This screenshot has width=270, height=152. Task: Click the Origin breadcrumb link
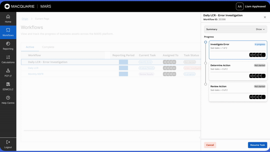click(x=25, y=19)
